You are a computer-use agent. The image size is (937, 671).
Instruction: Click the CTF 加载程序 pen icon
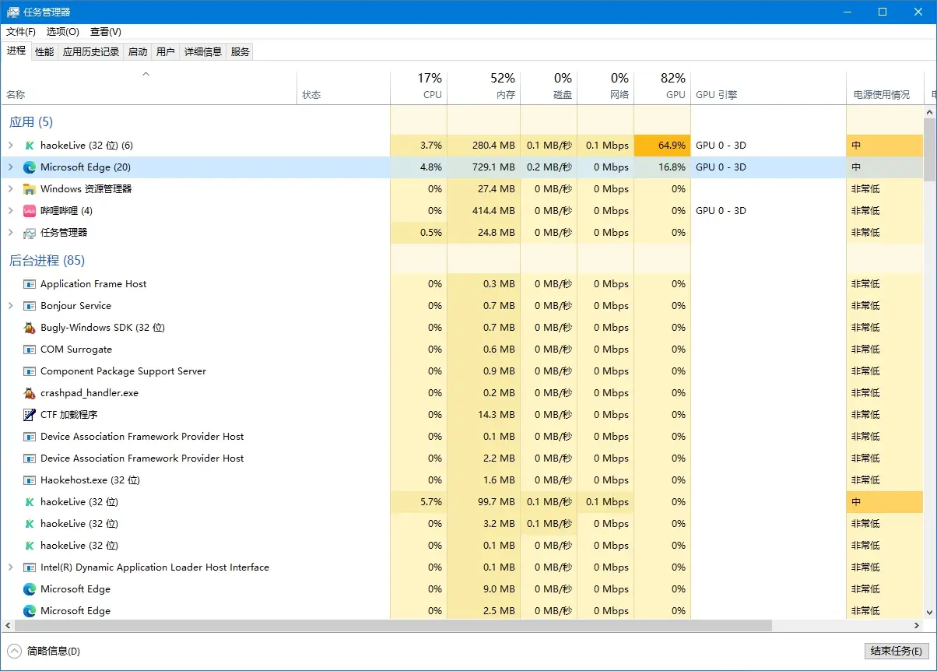coord(30,415)
